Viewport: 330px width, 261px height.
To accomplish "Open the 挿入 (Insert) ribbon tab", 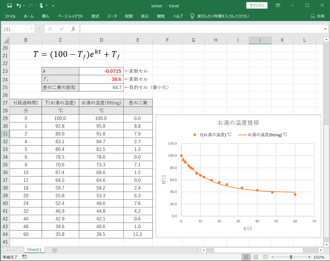I will pyautogui.click(x=46, y=16).
